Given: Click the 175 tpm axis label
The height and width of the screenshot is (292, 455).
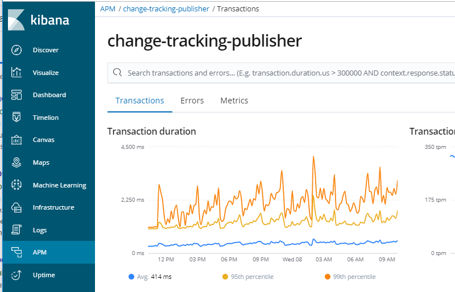Looking at the screenshot, I should [x=435, y=200].
